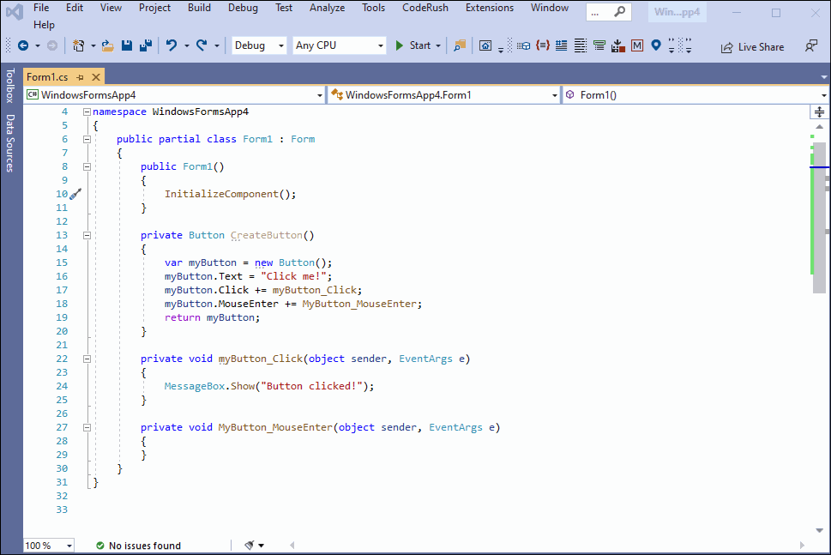Click the Undo arrow icon
Image resolution: width=831 pixels, height=555 pixels.
(x=172, y=45)
